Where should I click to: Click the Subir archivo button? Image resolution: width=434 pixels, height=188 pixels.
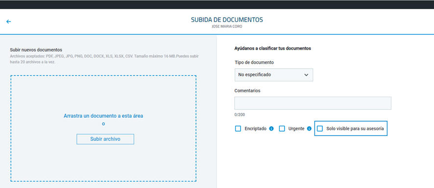click(105, 139)
